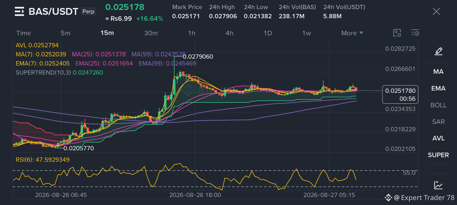Close the chart view with X
This screenshot has height=205, width=457.
click(436, 11)
